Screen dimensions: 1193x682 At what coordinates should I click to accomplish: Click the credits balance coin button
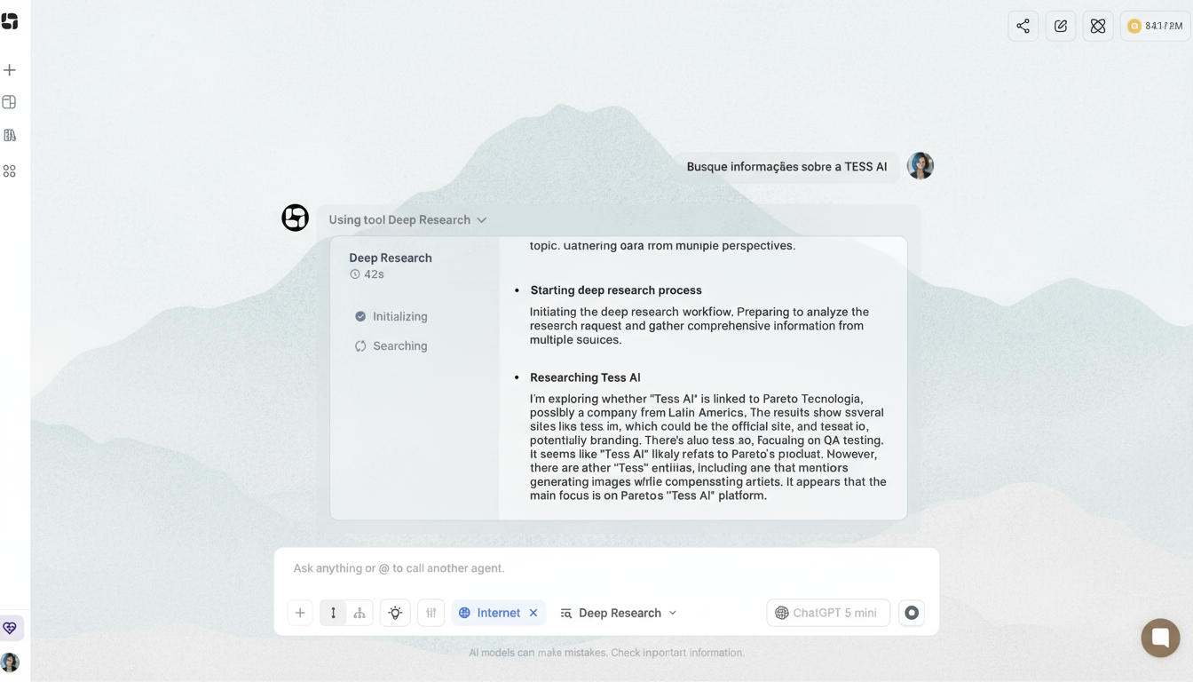pos(1155,26)
